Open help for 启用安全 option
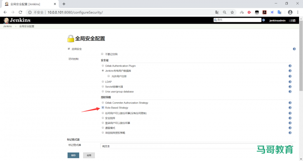303x161 pixels. point(294,49)
